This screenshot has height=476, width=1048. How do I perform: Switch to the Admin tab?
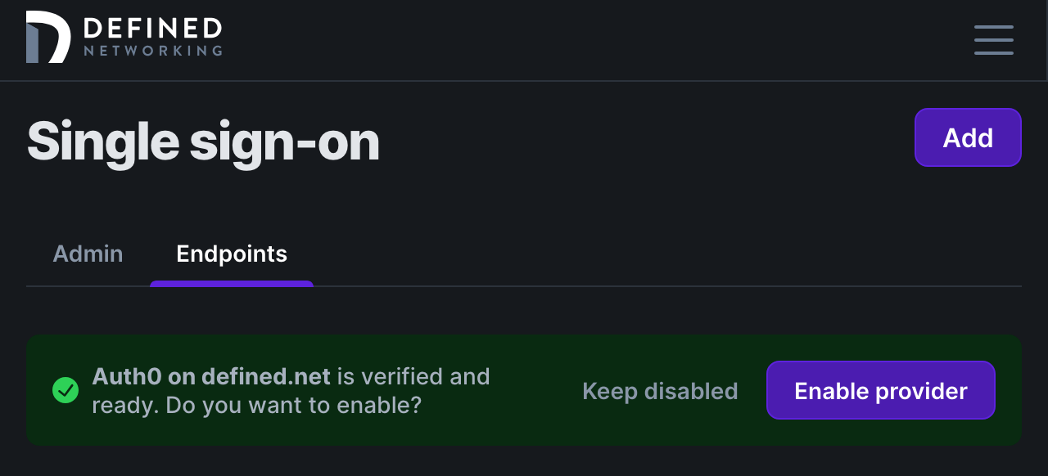click(x=88, y=254)
